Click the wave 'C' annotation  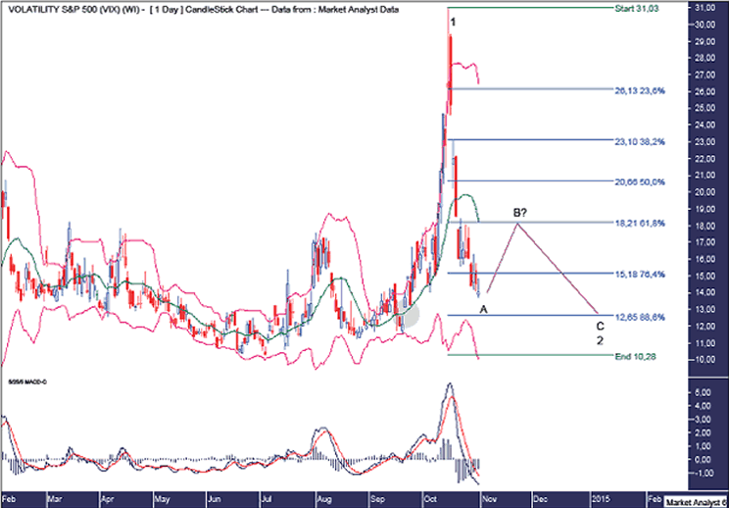point(601,326)
